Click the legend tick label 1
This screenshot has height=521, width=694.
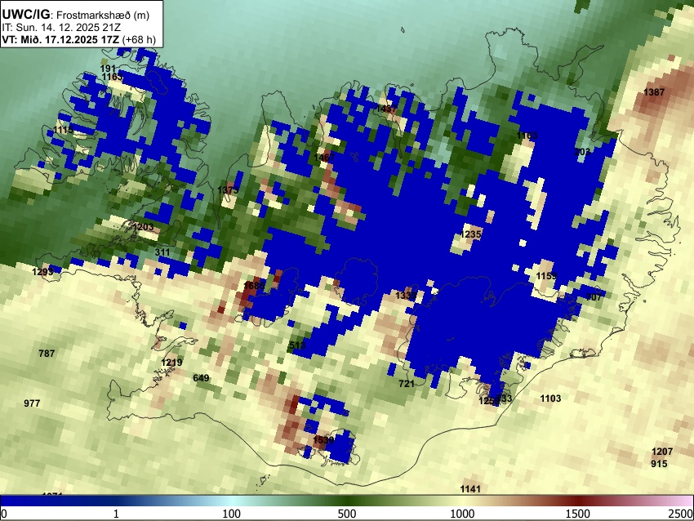(116, 514)
